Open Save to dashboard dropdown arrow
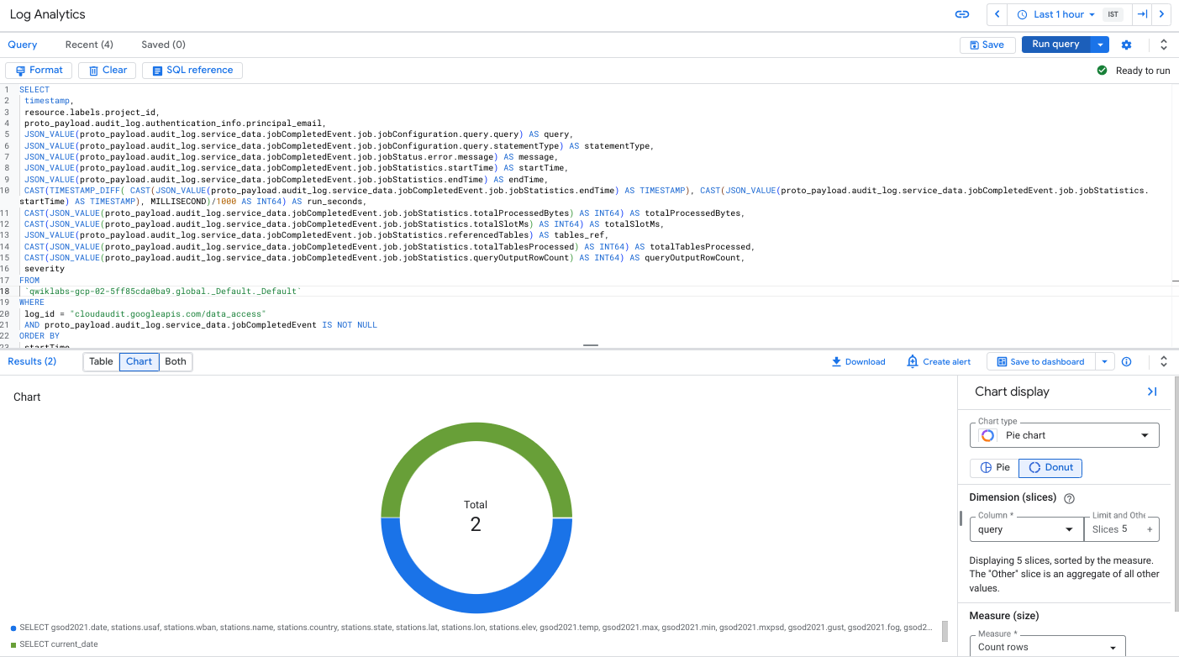 coord(1103,361)
